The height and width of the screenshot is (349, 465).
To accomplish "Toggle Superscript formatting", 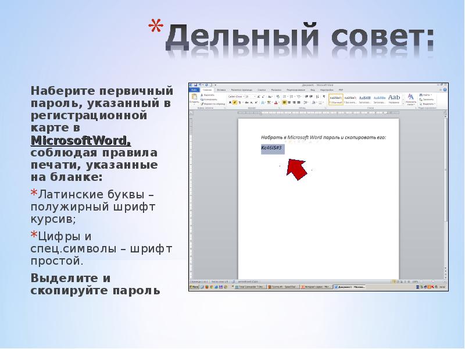I will tap(256, 102).
